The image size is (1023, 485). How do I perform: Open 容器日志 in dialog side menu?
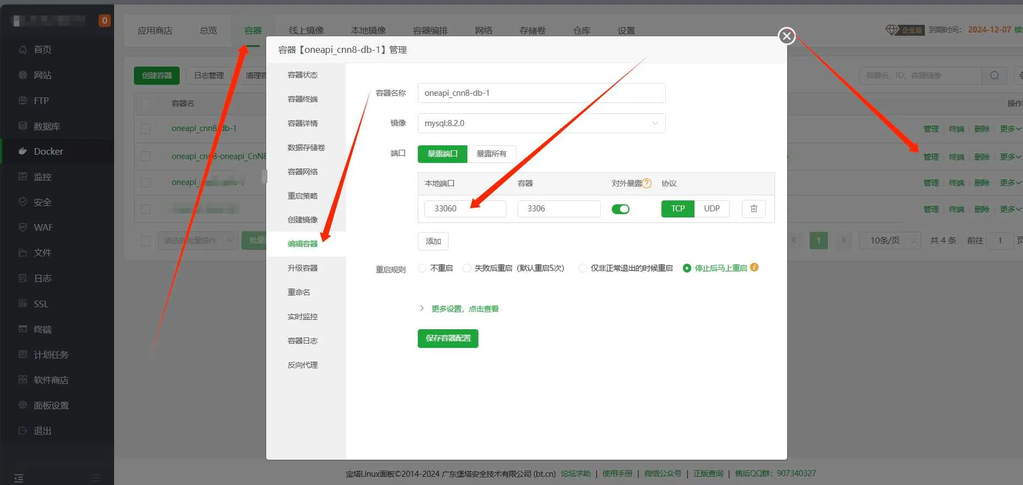click(303, 341)
